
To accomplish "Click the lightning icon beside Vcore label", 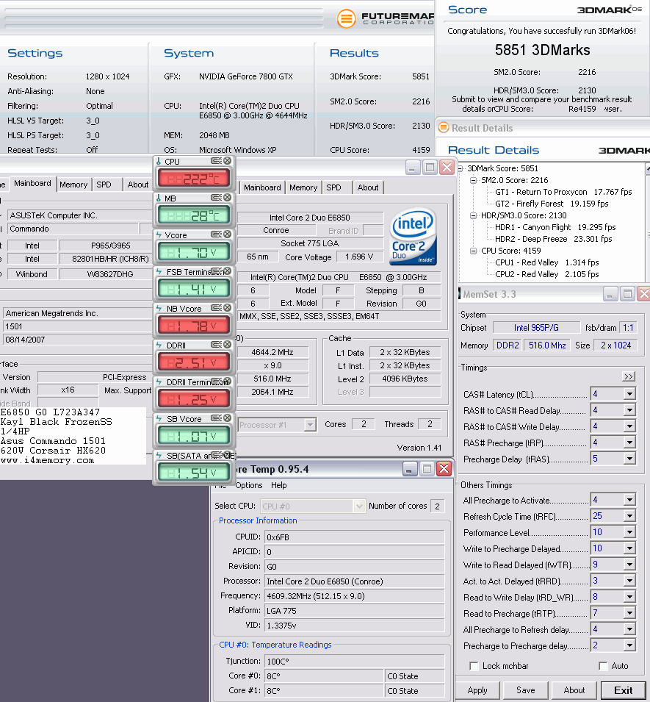I will click(x=159, y=234).
